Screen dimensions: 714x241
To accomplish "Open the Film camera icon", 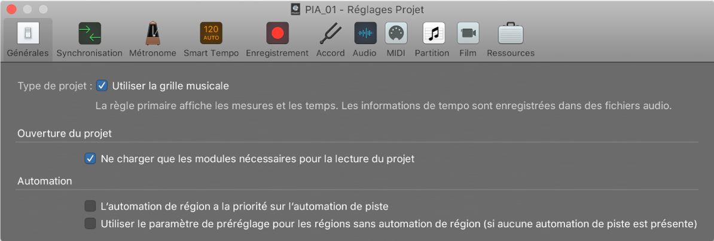I will [468, 33].
